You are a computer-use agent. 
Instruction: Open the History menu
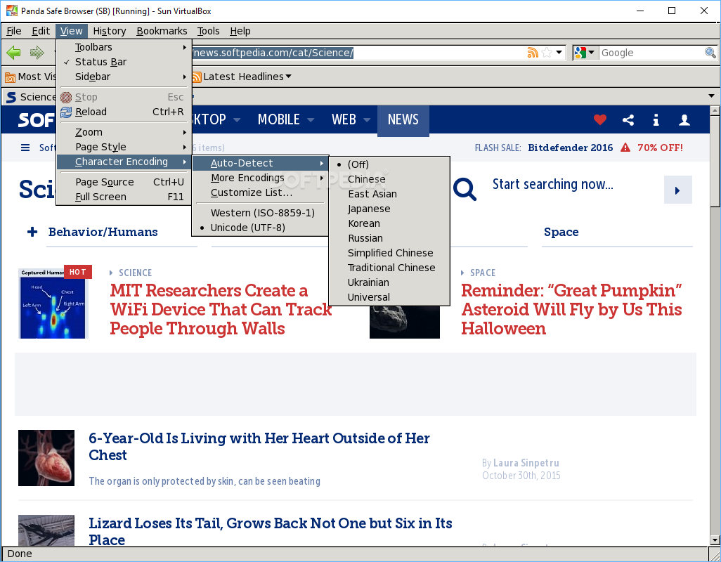coord(110,31)
